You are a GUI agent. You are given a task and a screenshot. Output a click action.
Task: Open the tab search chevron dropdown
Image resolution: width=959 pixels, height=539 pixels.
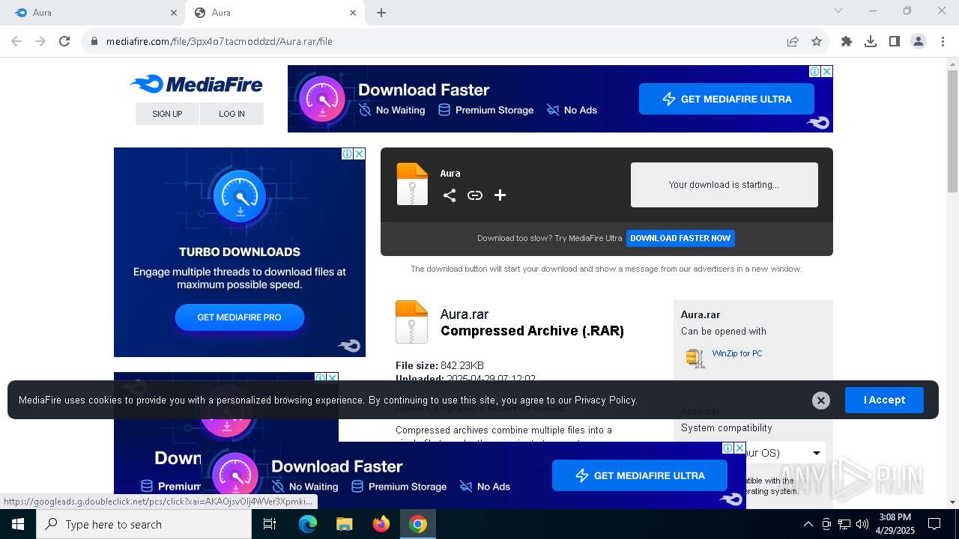pyautogui.click(x=838, y=10)
